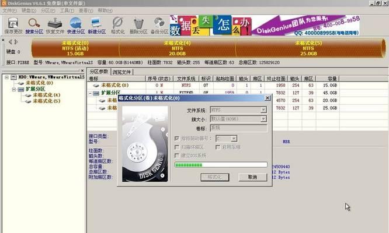Click the 格式化 toolbar icon
Image resolution: width=389 pixels, height=233 pixels.
117,26
